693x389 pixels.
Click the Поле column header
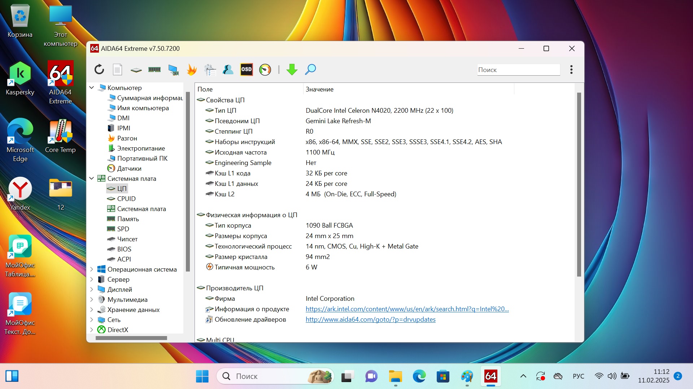[249, 89]
